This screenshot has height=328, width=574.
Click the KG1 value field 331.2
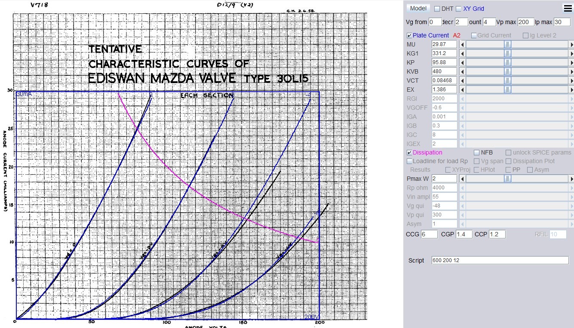pyautogui.click(x=444, y=53)
